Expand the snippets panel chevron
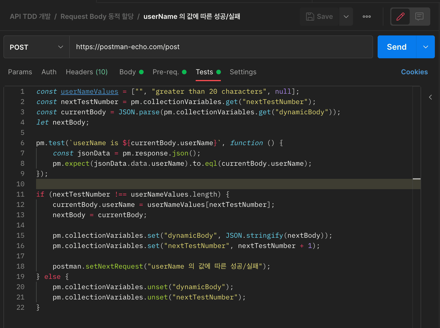Viewport: 440px width, 328px height. (x=430, y=97)
